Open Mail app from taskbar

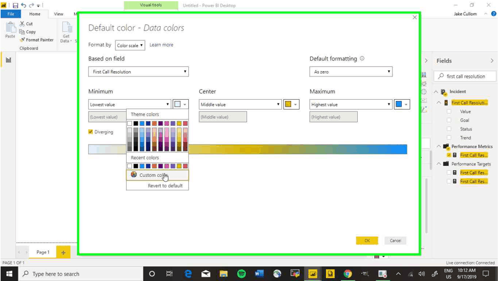pyautogui.click(x=206, y=274)
